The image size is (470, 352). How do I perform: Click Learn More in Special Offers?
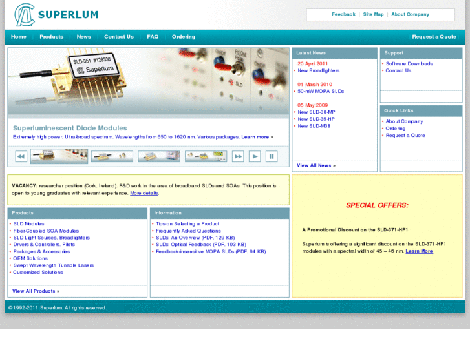(419, 251)
